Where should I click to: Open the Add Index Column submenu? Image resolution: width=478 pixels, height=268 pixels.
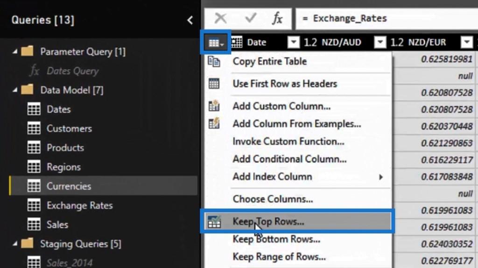pos(272,177)
